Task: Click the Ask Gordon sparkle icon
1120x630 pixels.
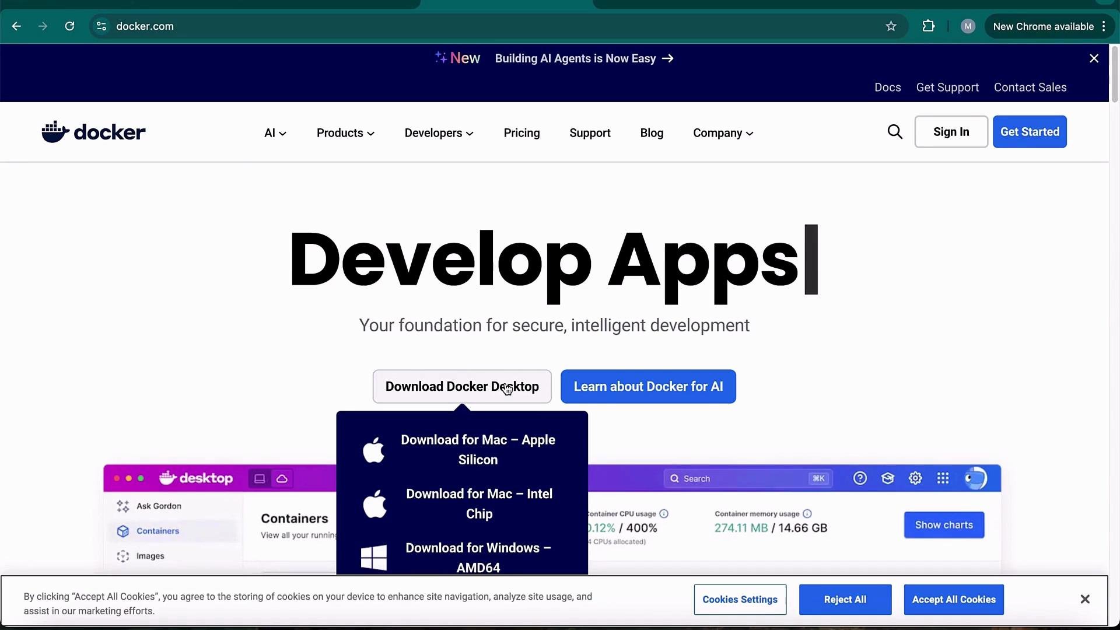Action: [x=123, y=506]
